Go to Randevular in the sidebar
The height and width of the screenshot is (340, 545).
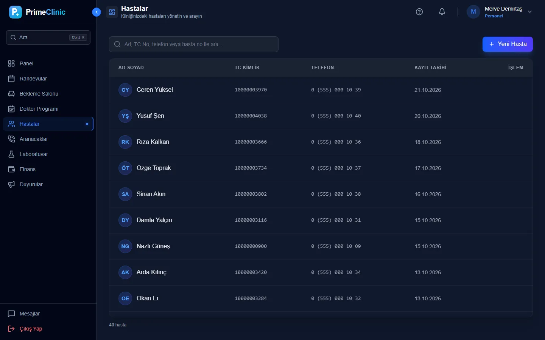click(x=48, y=79)
